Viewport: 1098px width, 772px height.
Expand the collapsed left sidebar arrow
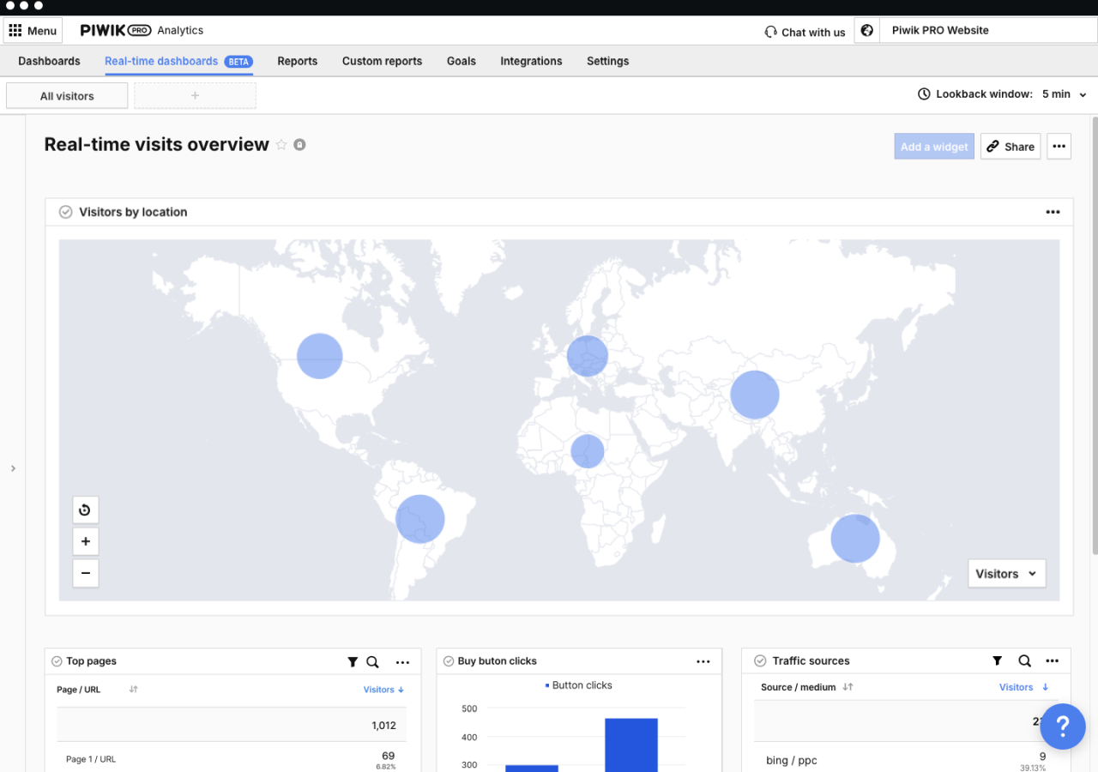[13, 468]
